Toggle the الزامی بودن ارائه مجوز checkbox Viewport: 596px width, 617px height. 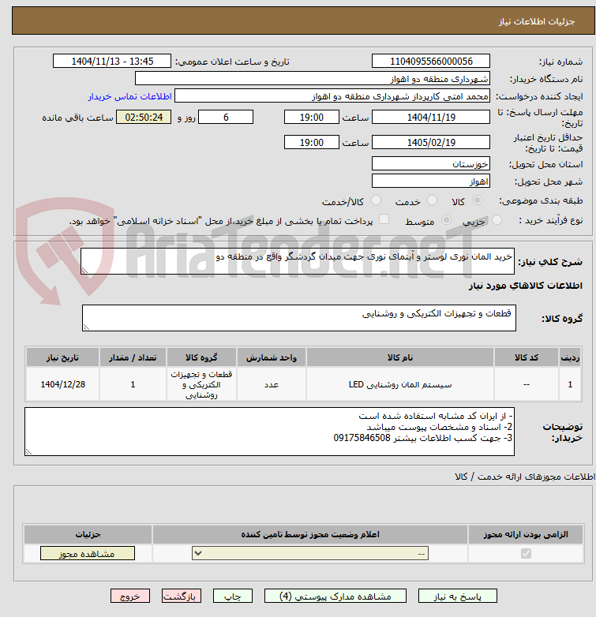[526, 554]
